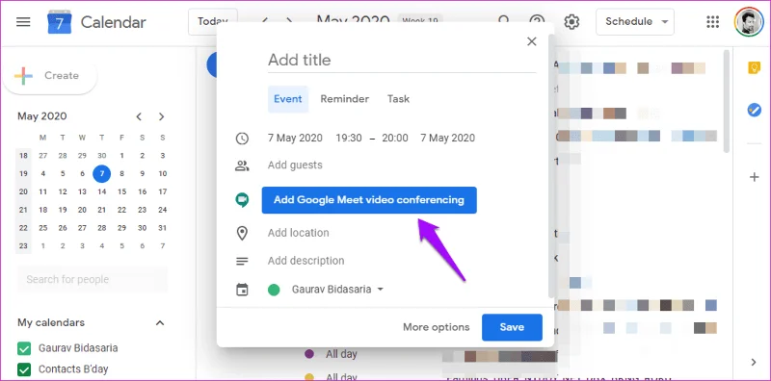Viewport: 771px width, 381px height.
Task: Click the location pin icon
Action: 242,233
